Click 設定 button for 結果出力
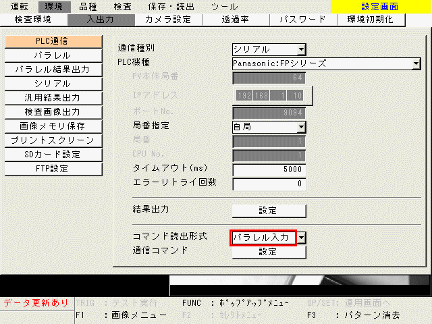 269,210
